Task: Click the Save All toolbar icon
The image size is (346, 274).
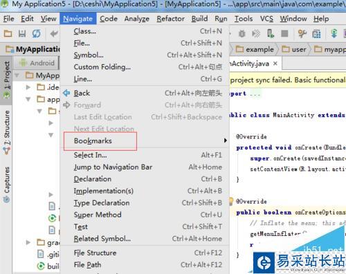Action: [x=22, y=34]
